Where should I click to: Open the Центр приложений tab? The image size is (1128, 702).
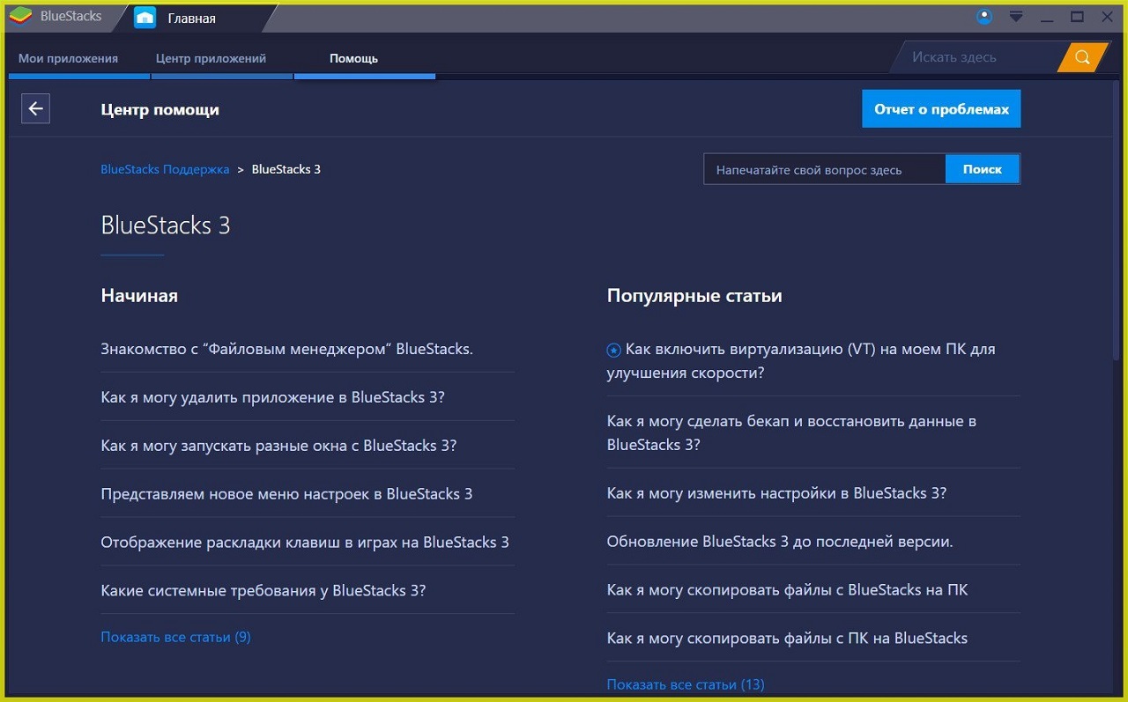[211, 58]
